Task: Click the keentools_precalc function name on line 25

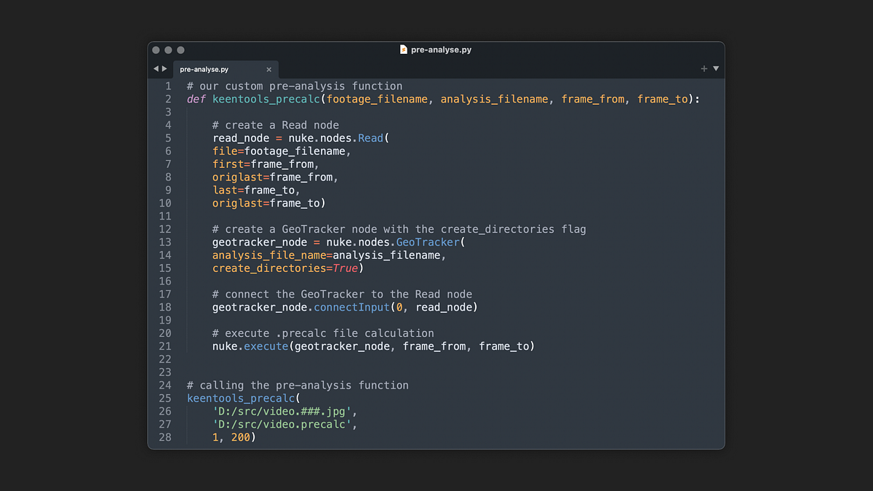Action: (x=241, y=398)
